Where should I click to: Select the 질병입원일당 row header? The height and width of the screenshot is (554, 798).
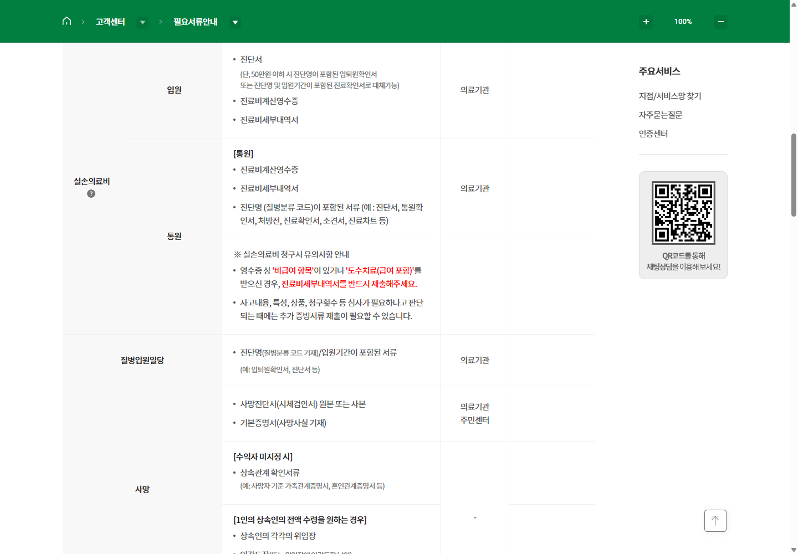(x=142, y=360)
